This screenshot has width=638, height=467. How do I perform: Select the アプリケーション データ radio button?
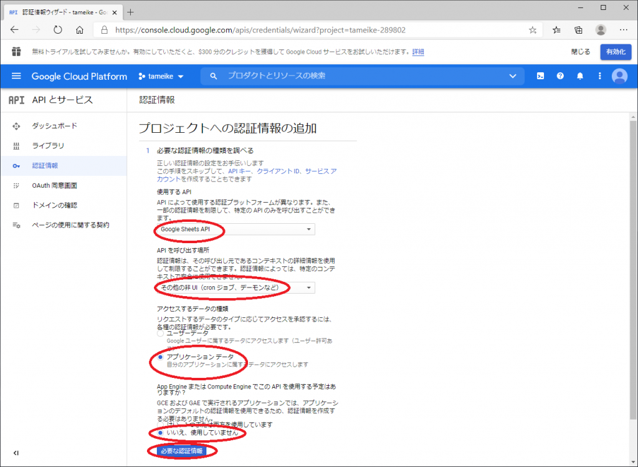(161, 357)
